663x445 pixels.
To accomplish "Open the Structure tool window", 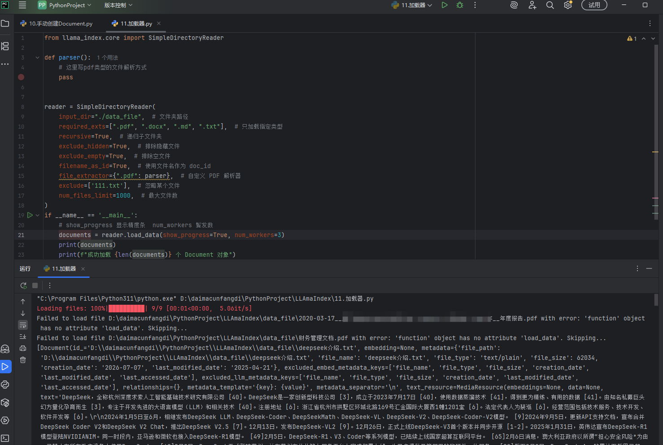I will (x=5, y=46).
